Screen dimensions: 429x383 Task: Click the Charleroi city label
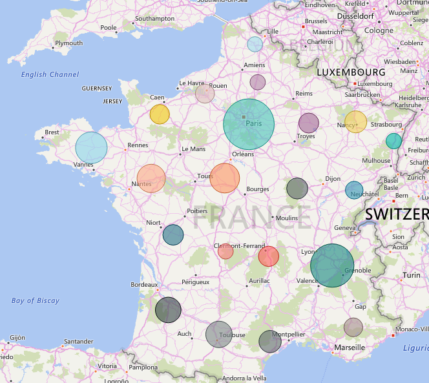pyautogui.click(x=320, y=42)
